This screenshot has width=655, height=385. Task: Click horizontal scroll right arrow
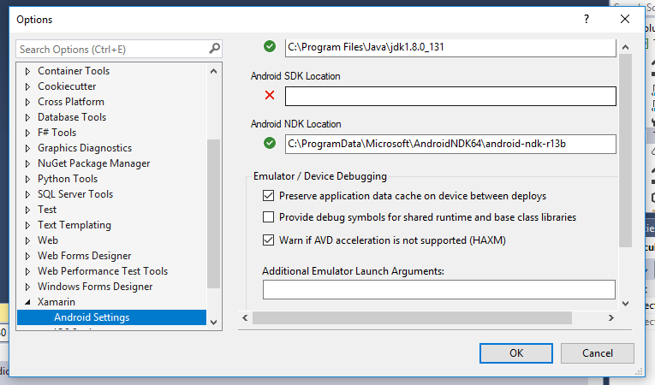point(610,318)
